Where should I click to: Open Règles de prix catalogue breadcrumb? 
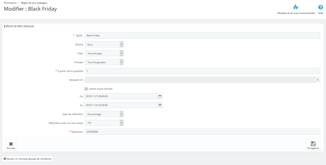(x=34, y=3)
